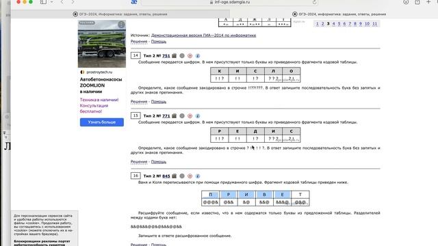Go to page 1 in the pagination
This screenshot has width=438, height=246.
coord(317,24)
